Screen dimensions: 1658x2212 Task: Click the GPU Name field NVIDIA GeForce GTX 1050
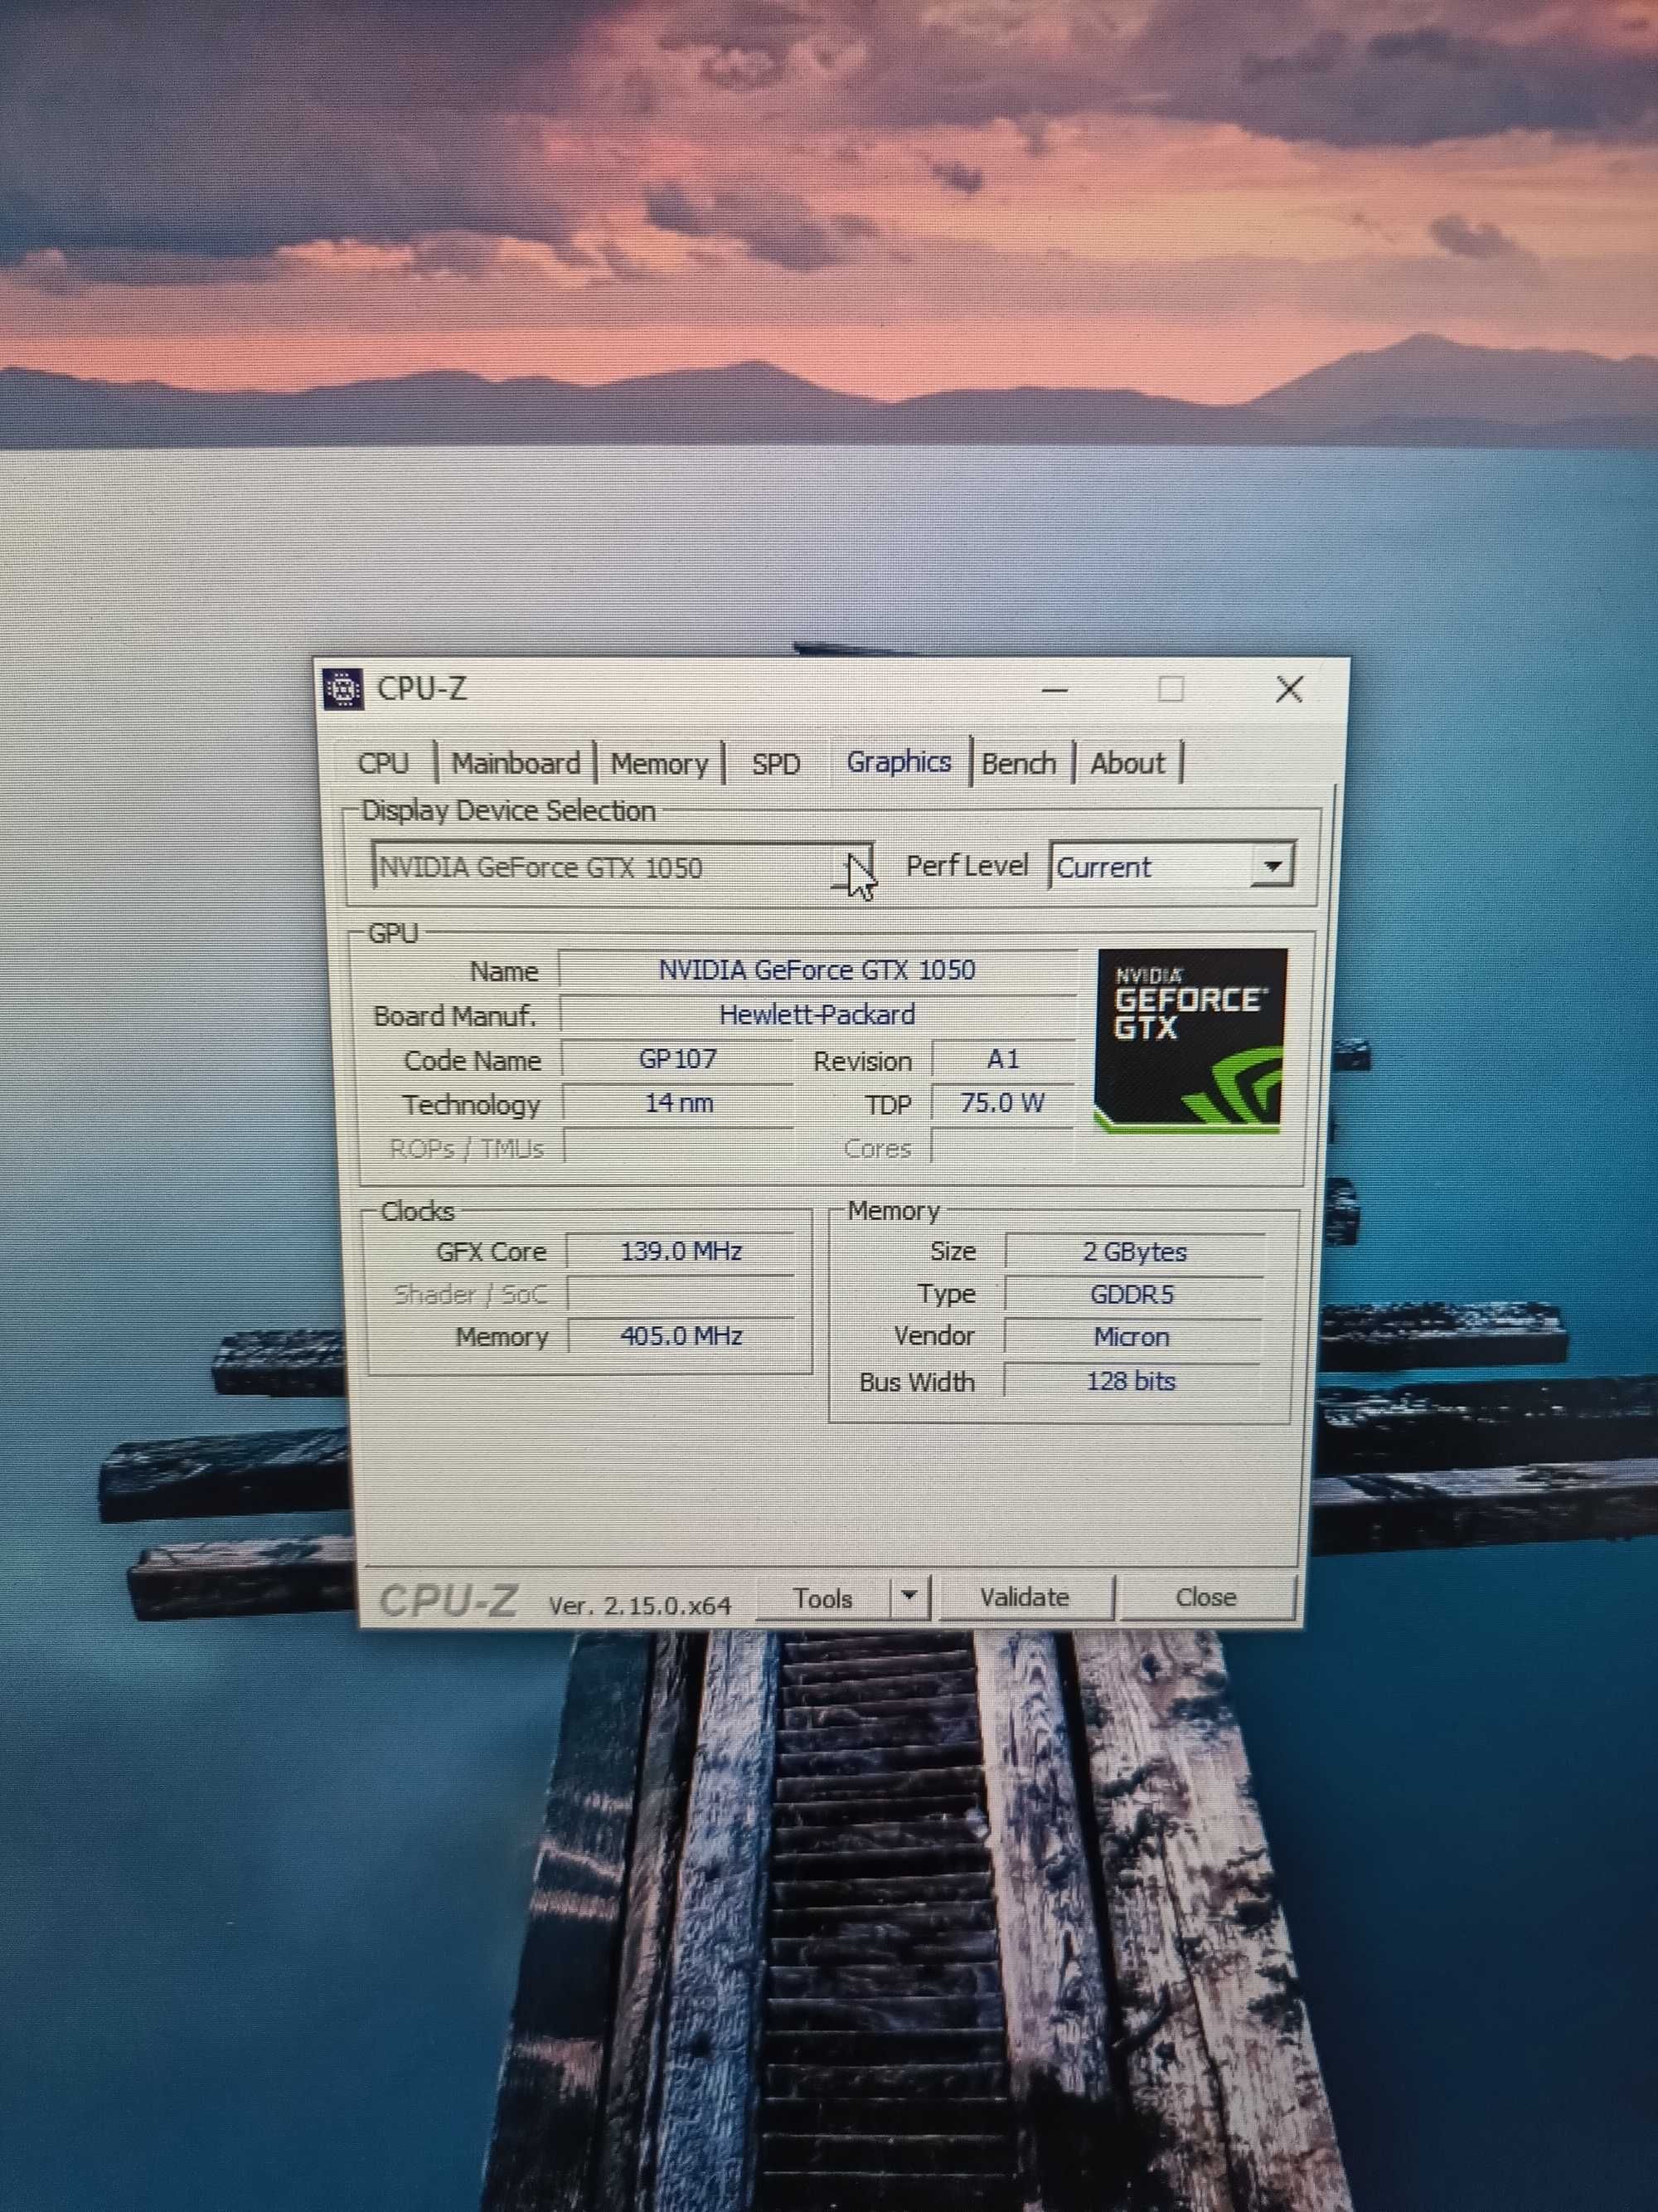tap(817, 970)
